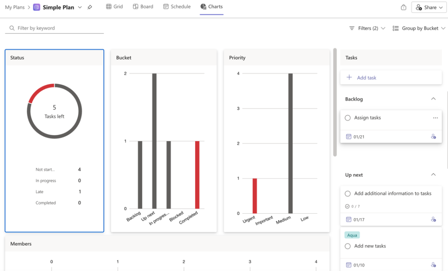Click the plus icon for Add task
The image size is (448, 271).
[x=349, y=77]
